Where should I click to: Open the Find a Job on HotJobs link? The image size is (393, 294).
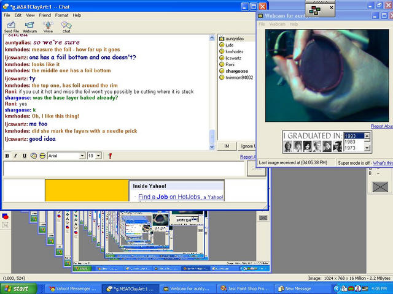181,197
